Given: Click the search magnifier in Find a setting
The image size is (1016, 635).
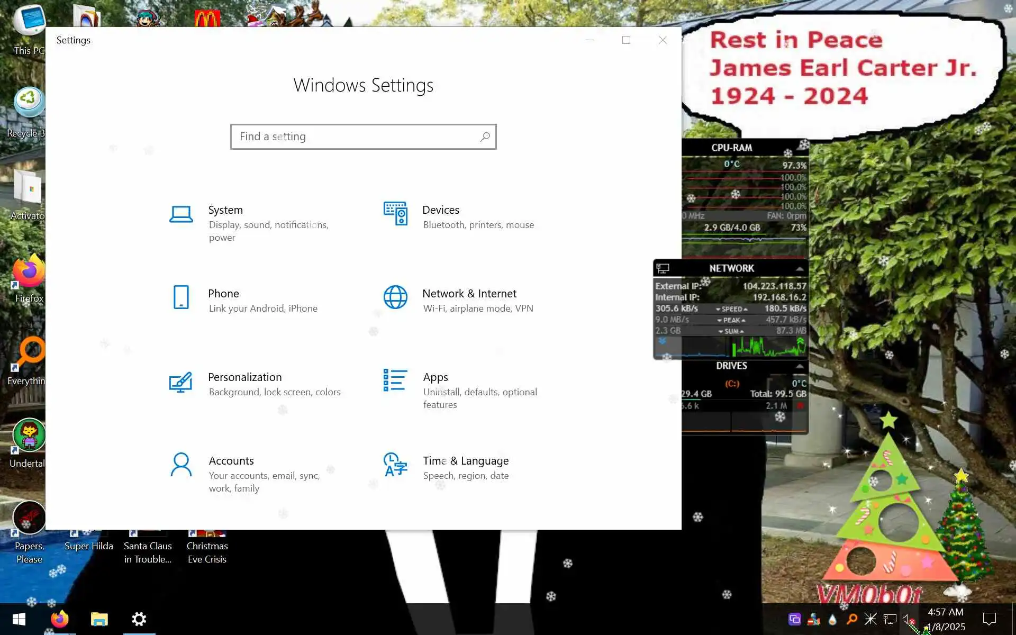Looking at the screenshot, I should pos(485,137).
